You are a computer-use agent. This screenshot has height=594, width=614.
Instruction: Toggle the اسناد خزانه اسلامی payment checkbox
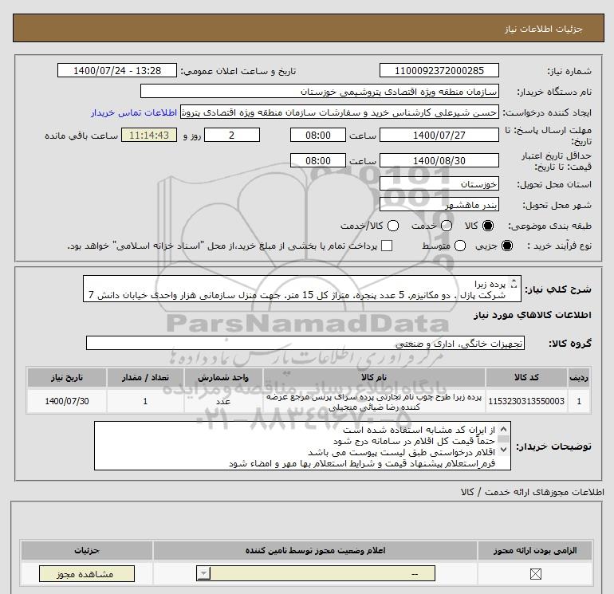click(x=387, y=246)
